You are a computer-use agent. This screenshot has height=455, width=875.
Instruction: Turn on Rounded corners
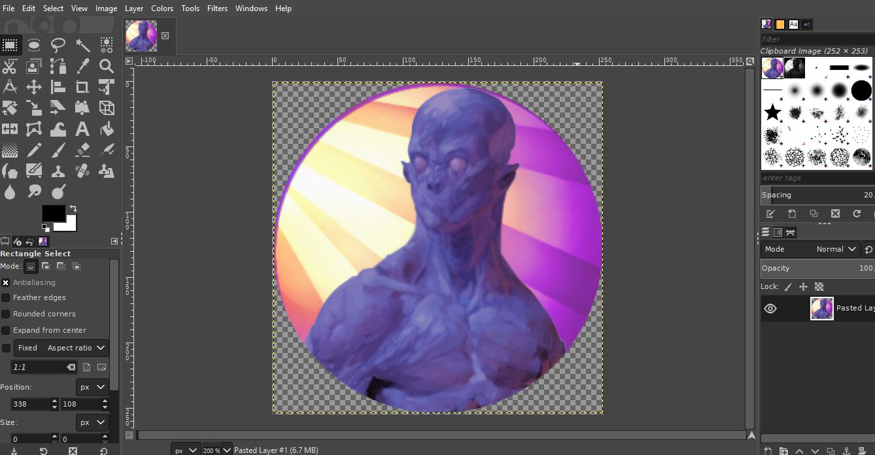(x=6, y=314)
